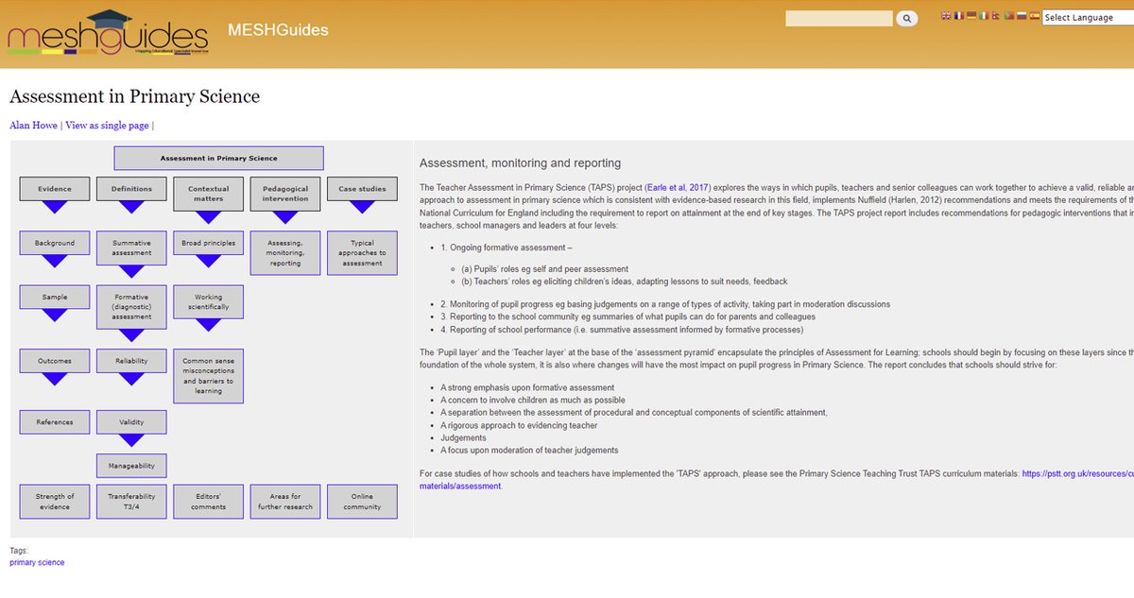Screen dimensions: 1134x598
Task: Click 'A focus upon moderation of teacher judgements' text
Action: pyautogui.click(x=529, y=451)
